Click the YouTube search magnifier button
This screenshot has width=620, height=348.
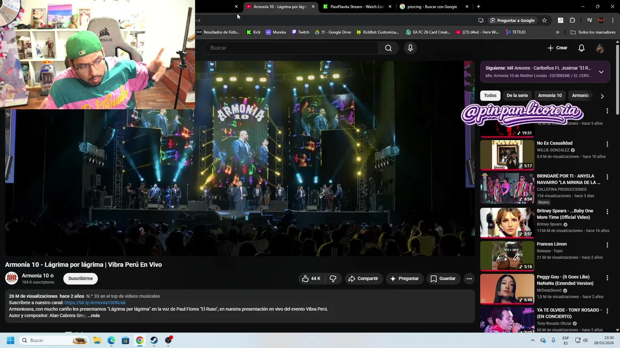[x=388, y=48]
